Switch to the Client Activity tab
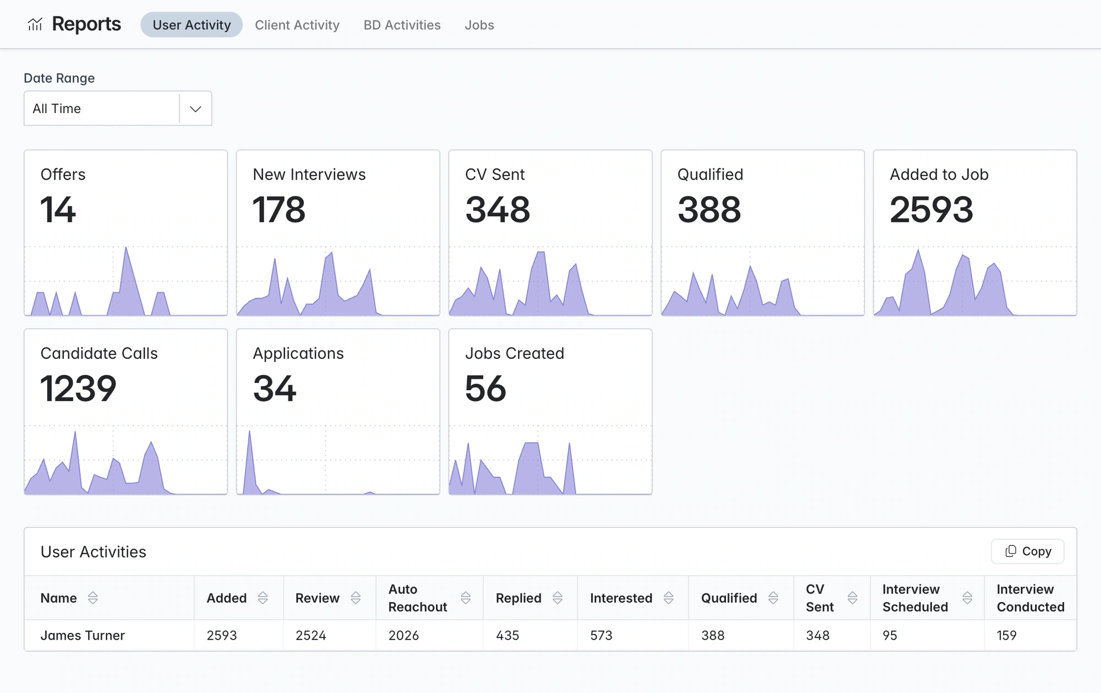 pyautogui.click(x=297, y=25)
